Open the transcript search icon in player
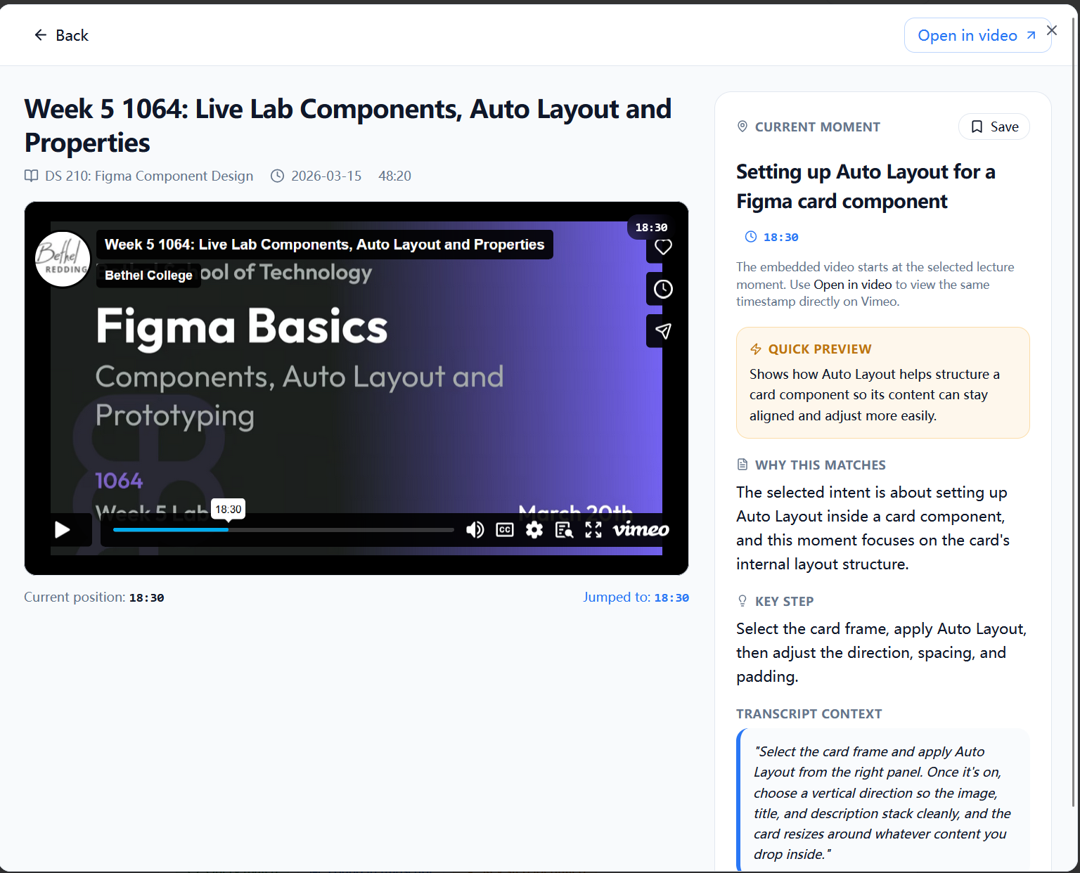This screenshot has width=1080, height=873. click(x=564, y=530)
